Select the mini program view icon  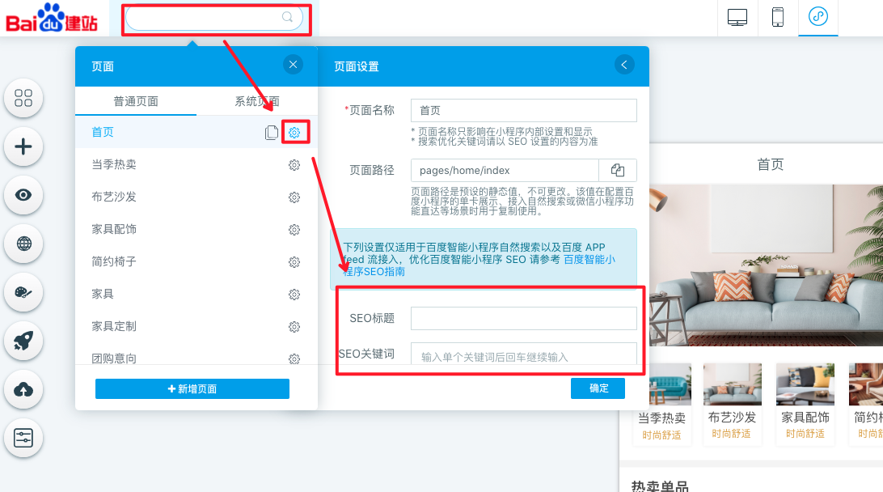click(818, 17)
